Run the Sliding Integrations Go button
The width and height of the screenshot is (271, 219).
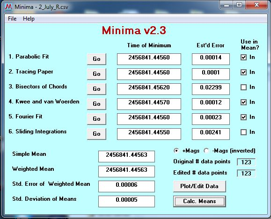(96, 134)
